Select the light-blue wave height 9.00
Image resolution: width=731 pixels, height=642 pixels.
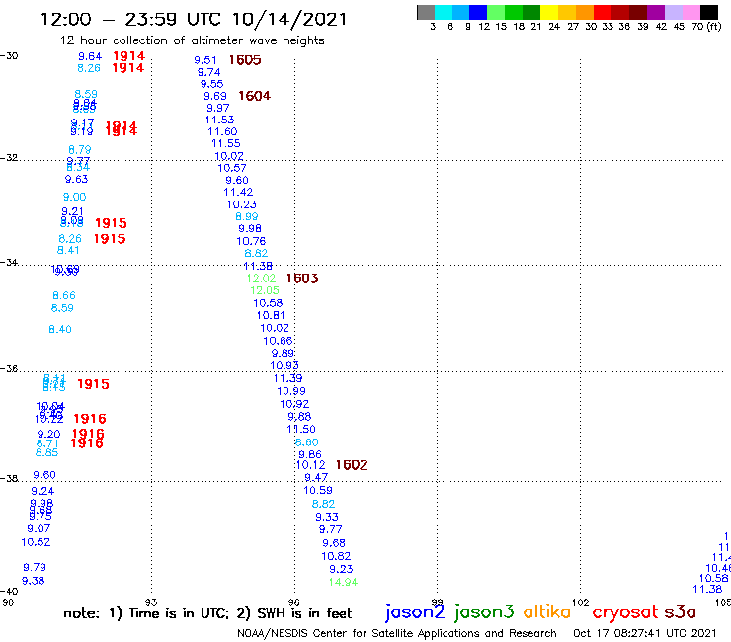point(75,197)
